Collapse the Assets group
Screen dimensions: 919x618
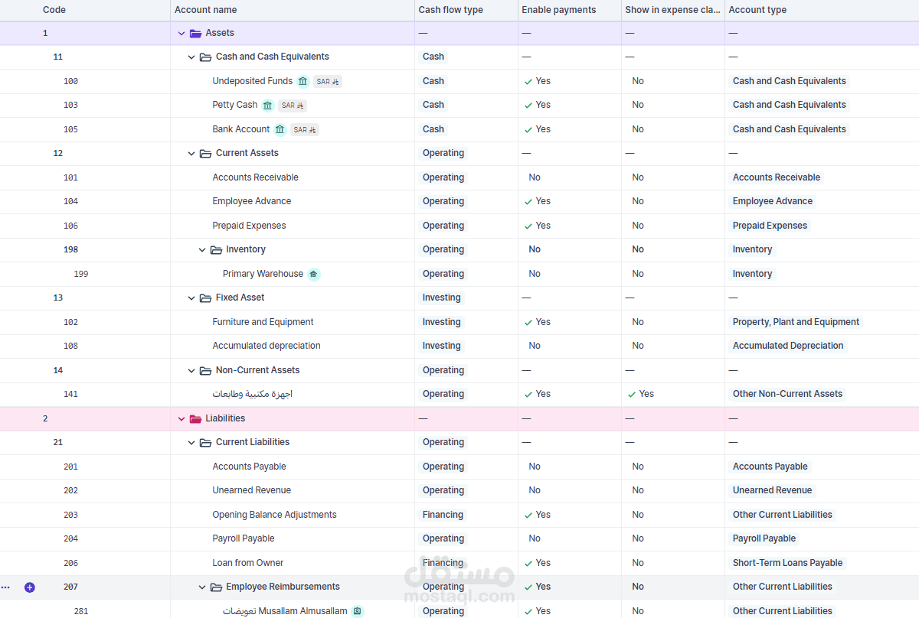click(182, 34)
